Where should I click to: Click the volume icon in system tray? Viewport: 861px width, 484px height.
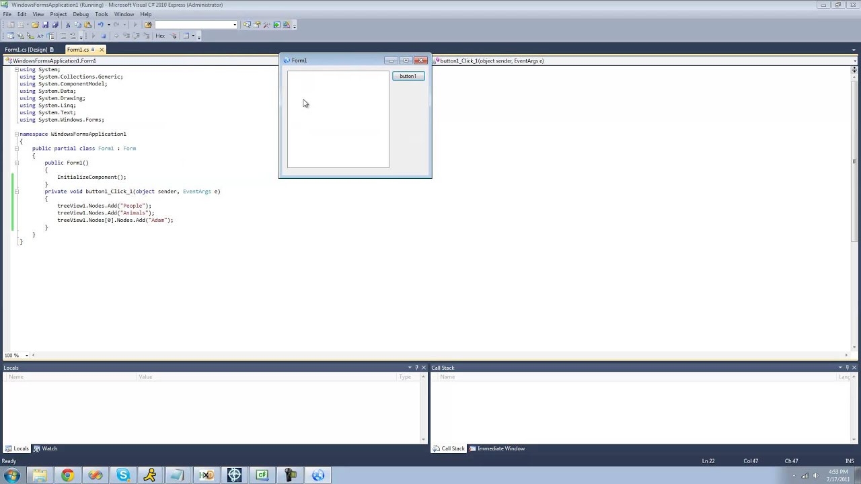pos(816,475)
